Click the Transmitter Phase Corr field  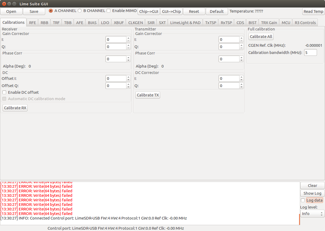[x=229, y=59]
